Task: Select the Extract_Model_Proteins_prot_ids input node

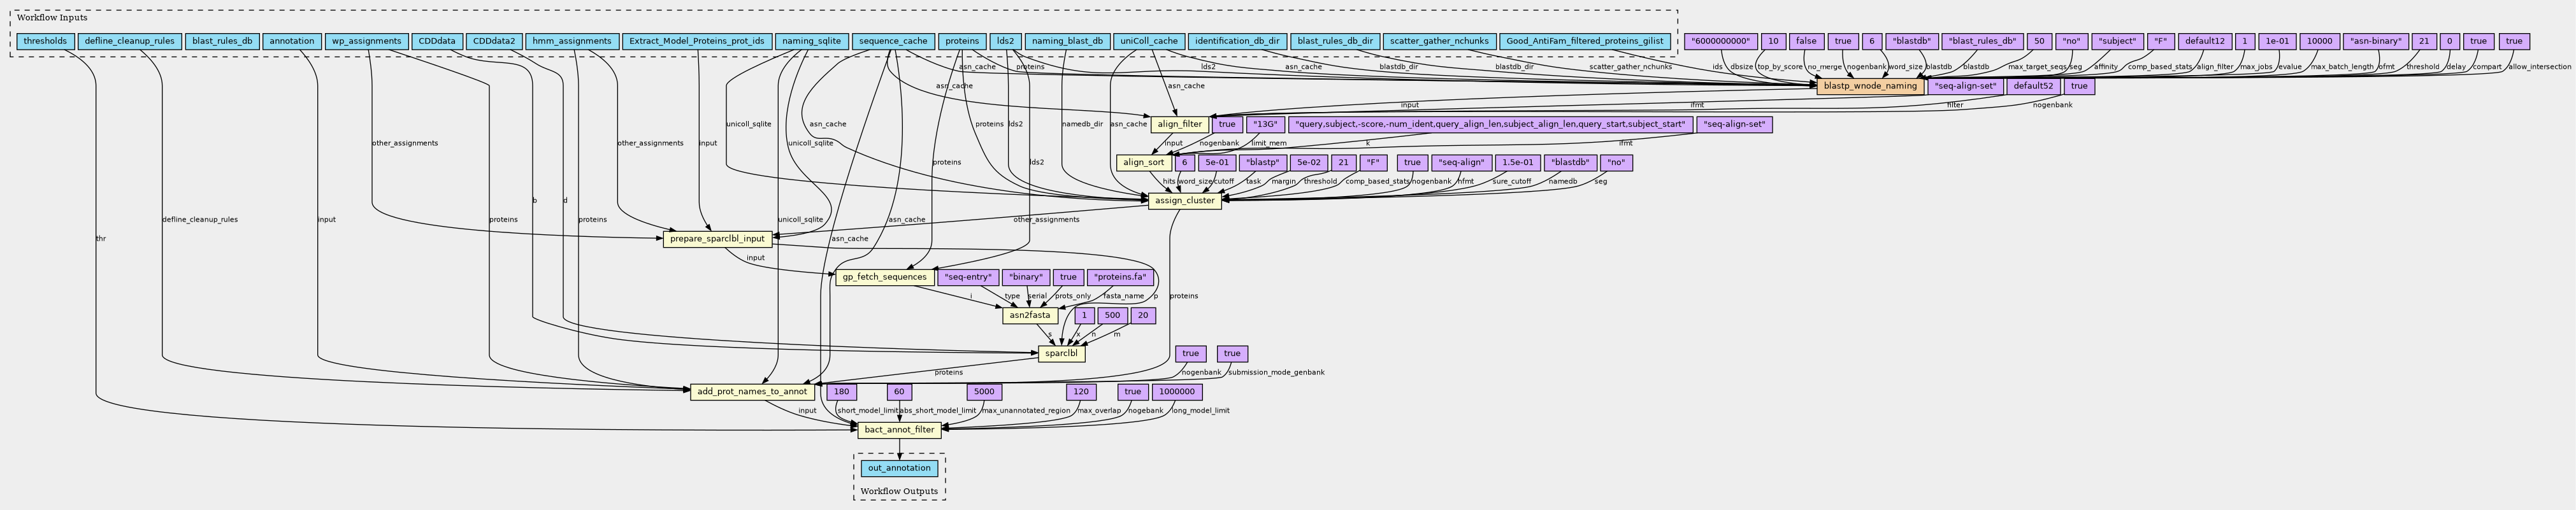Action: pyautogui.click(x=696, y=42)
